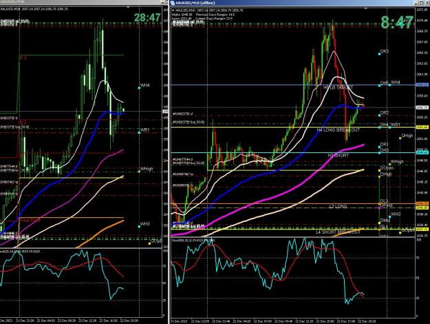Select the R3 pivot label on left chart

tap(23, 58)
